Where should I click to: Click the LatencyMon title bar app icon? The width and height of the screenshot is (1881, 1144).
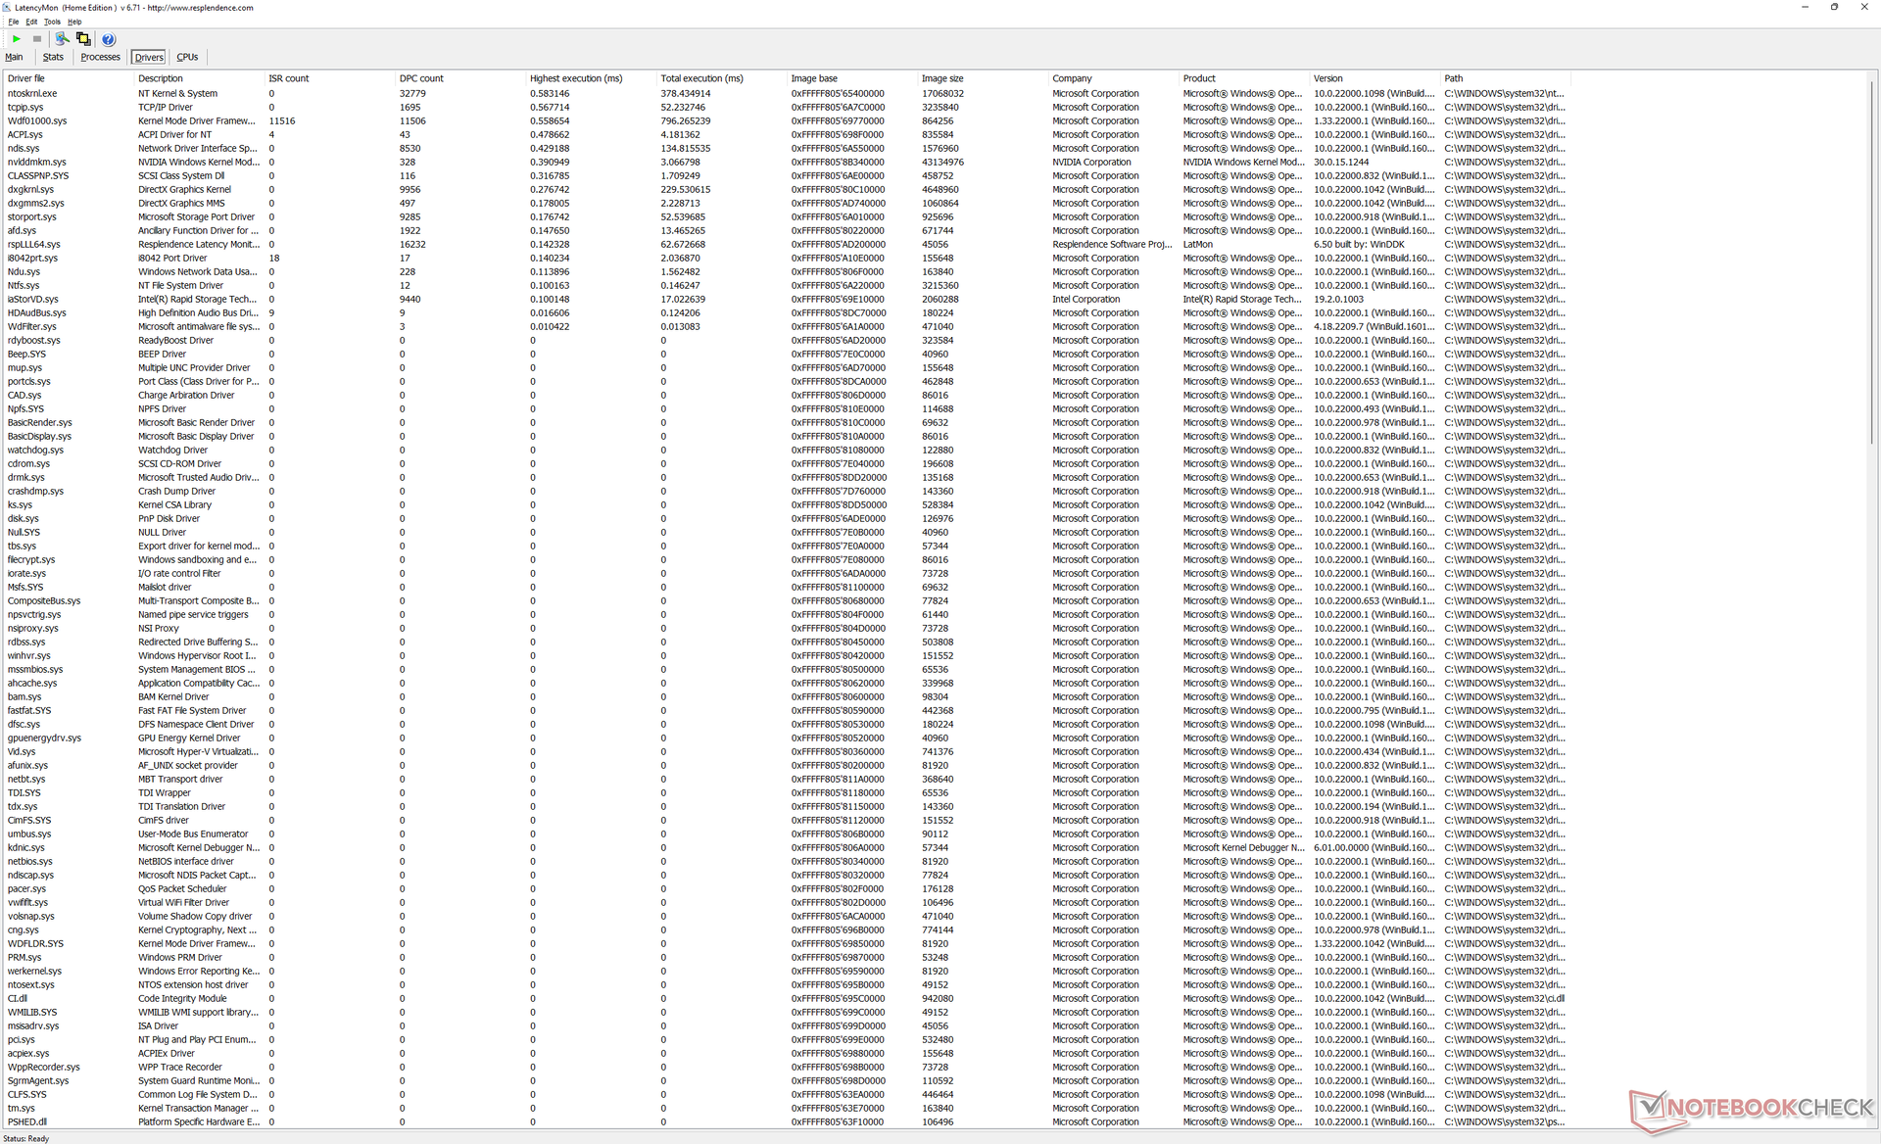(x=8, y=8)
